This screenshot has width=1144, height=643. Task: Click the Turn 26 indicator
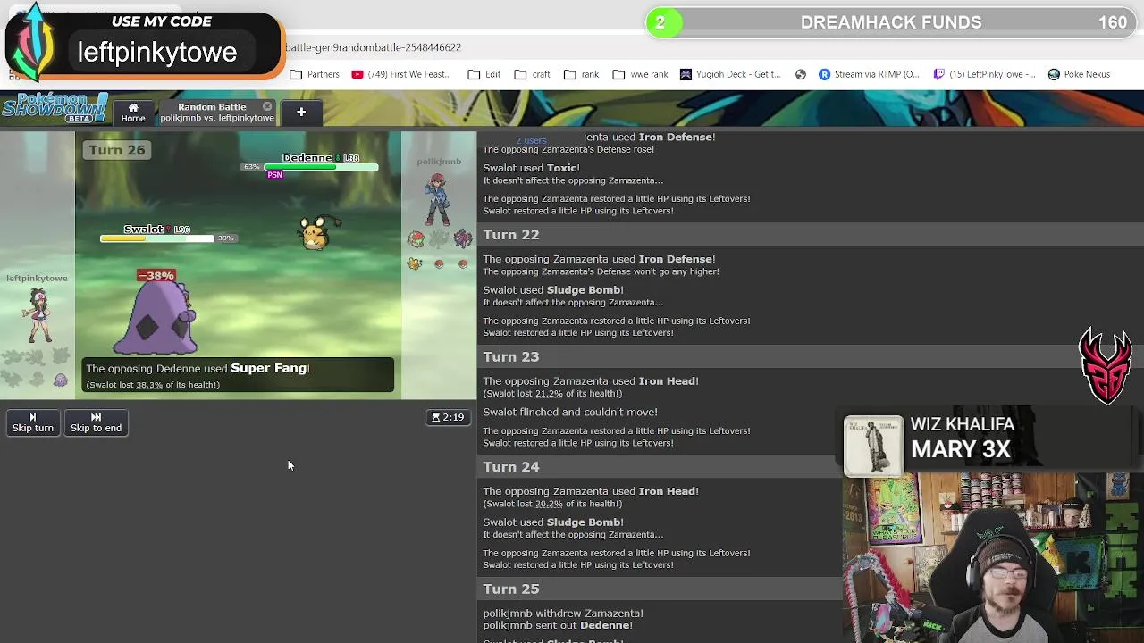[x=116, y=150]
